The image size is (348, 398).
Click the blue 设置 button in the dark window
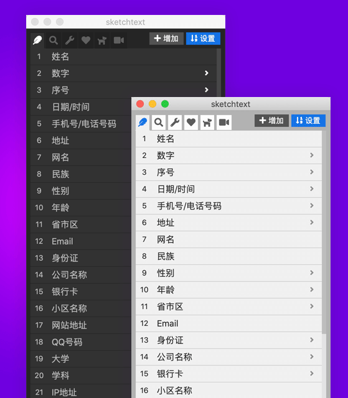pos(203,39)
